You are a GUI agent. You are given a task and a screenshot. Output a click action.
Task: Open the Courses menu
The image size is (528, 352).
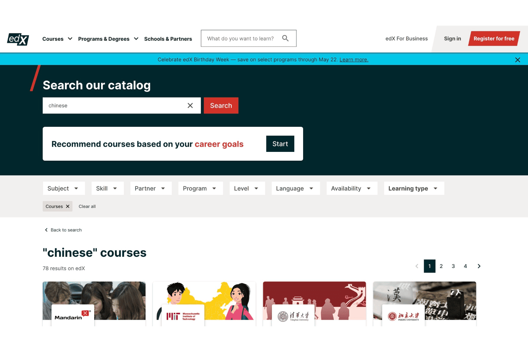[57, 39]
